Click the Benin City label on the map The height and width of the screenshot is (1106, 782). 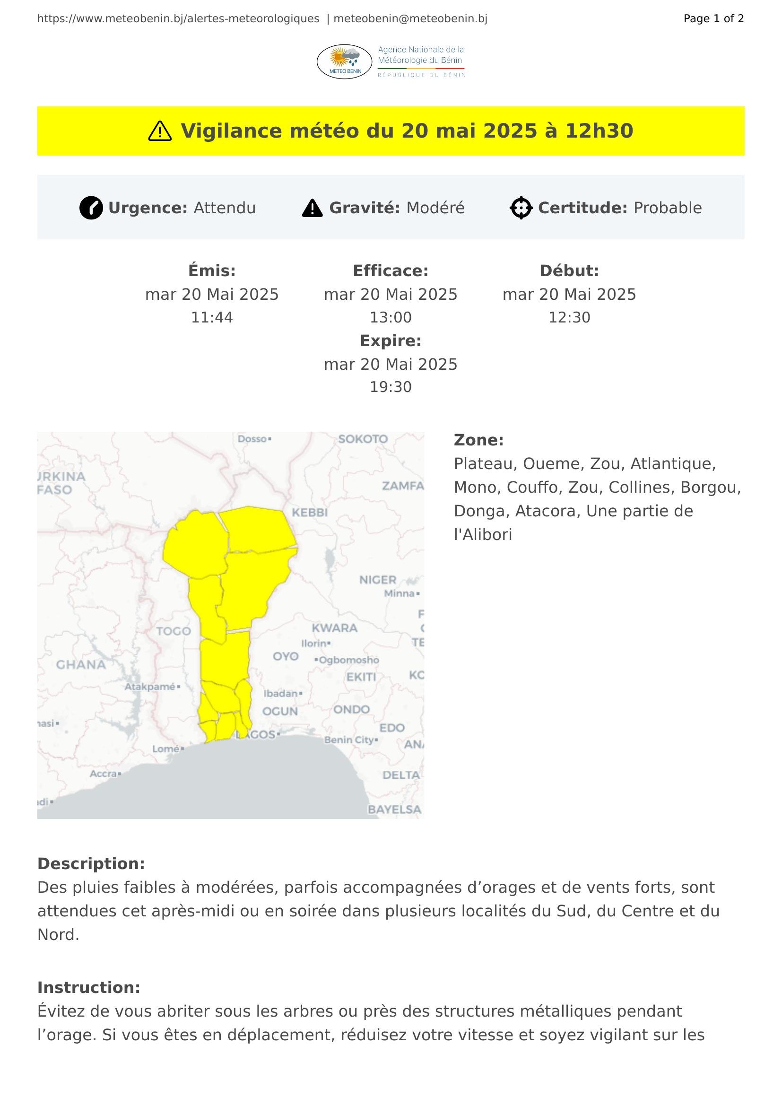(x=349, y=740)
